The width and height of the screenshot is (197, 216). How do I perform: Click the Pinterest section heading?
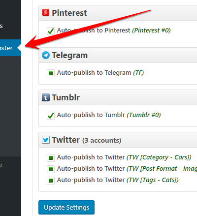click(x=69, y=13)
